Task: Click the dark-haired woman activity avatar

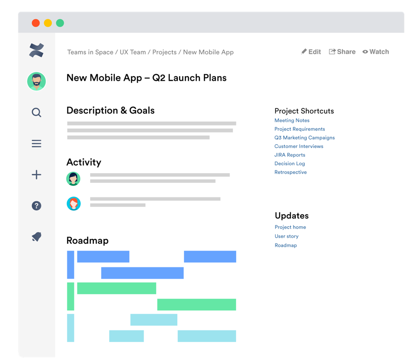Action: 73,179
